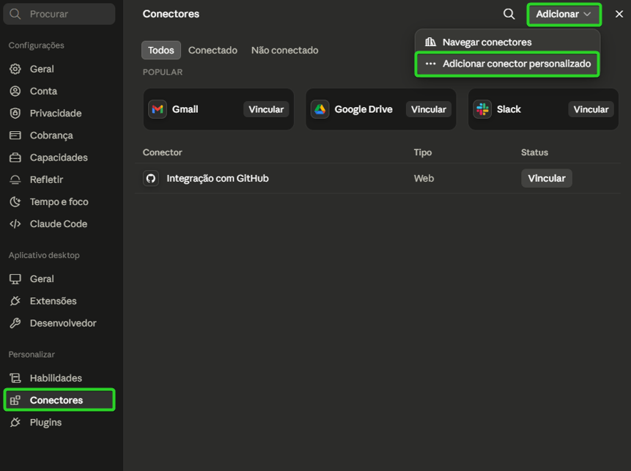Close the Conectores settings panel
The width and height of the screenshot is (631, 471).
(x=619, y=14)
